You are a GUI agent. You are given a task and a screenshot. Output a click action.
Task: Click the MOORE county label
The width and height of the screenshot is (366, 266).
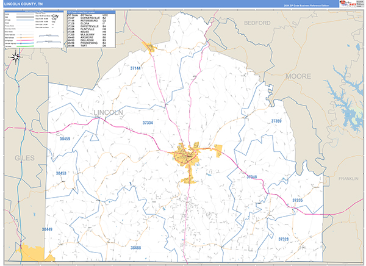tap(298, 76)
